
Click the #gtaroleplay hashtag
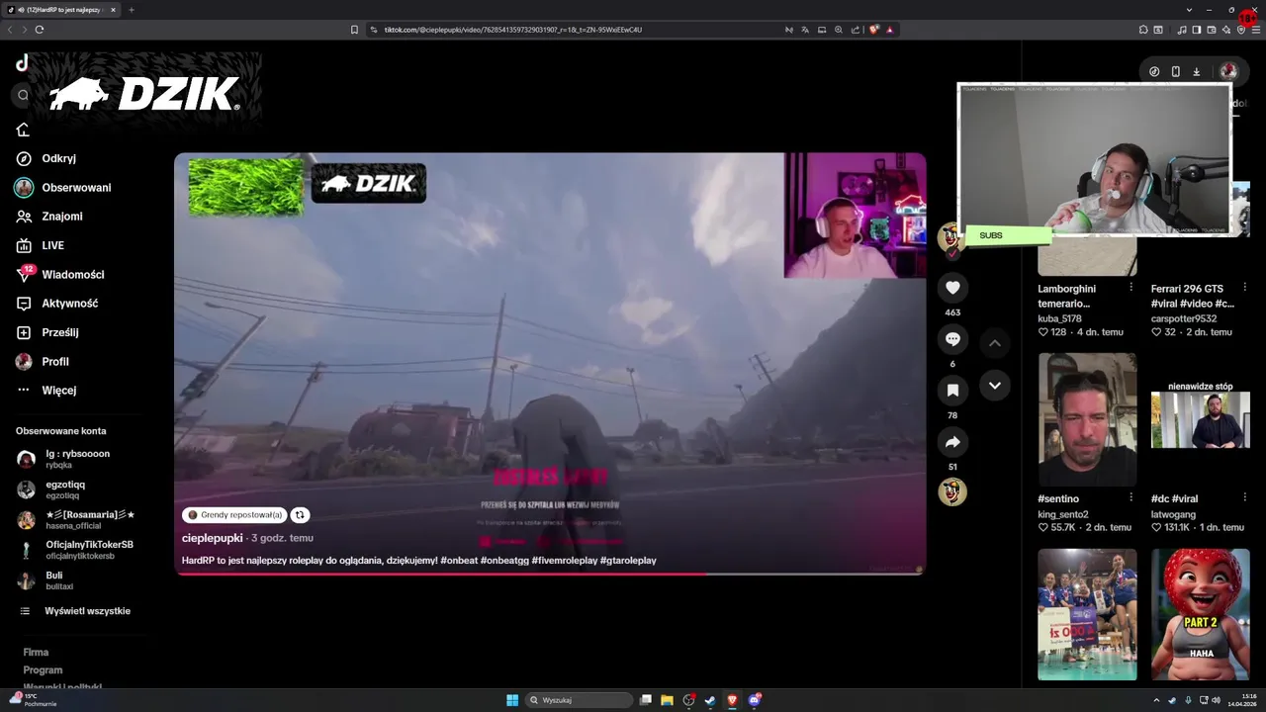coord(628,561)
